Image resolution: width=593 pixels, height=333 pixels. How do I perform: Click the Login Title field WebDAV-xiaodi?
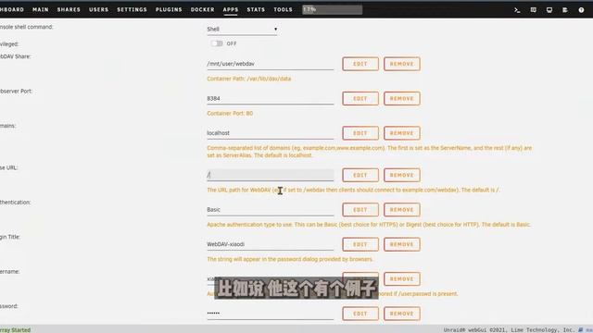click(x=270, y=244)
